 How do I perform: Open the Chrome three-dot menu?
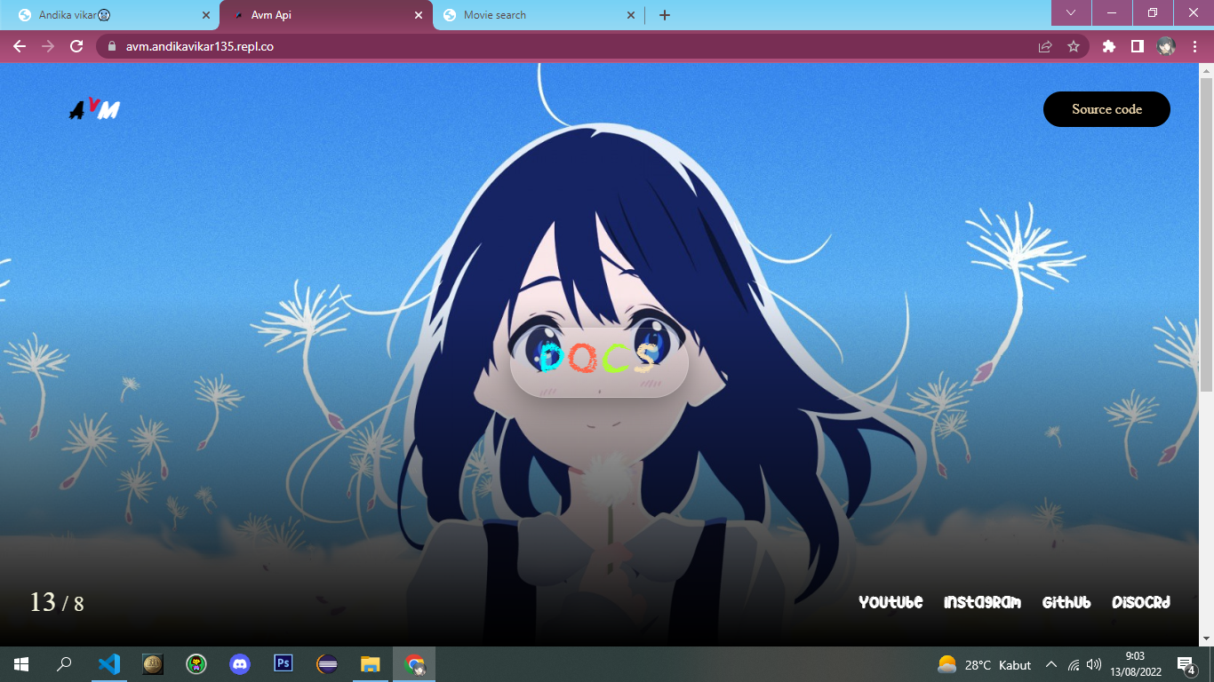click(1195, 46)
